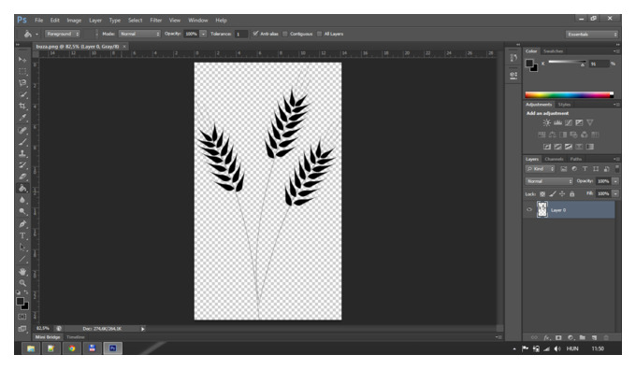The height and width of the screenshot is (369, 636).
Task: Switch to the Paths tab
Action: coord(575,159)
